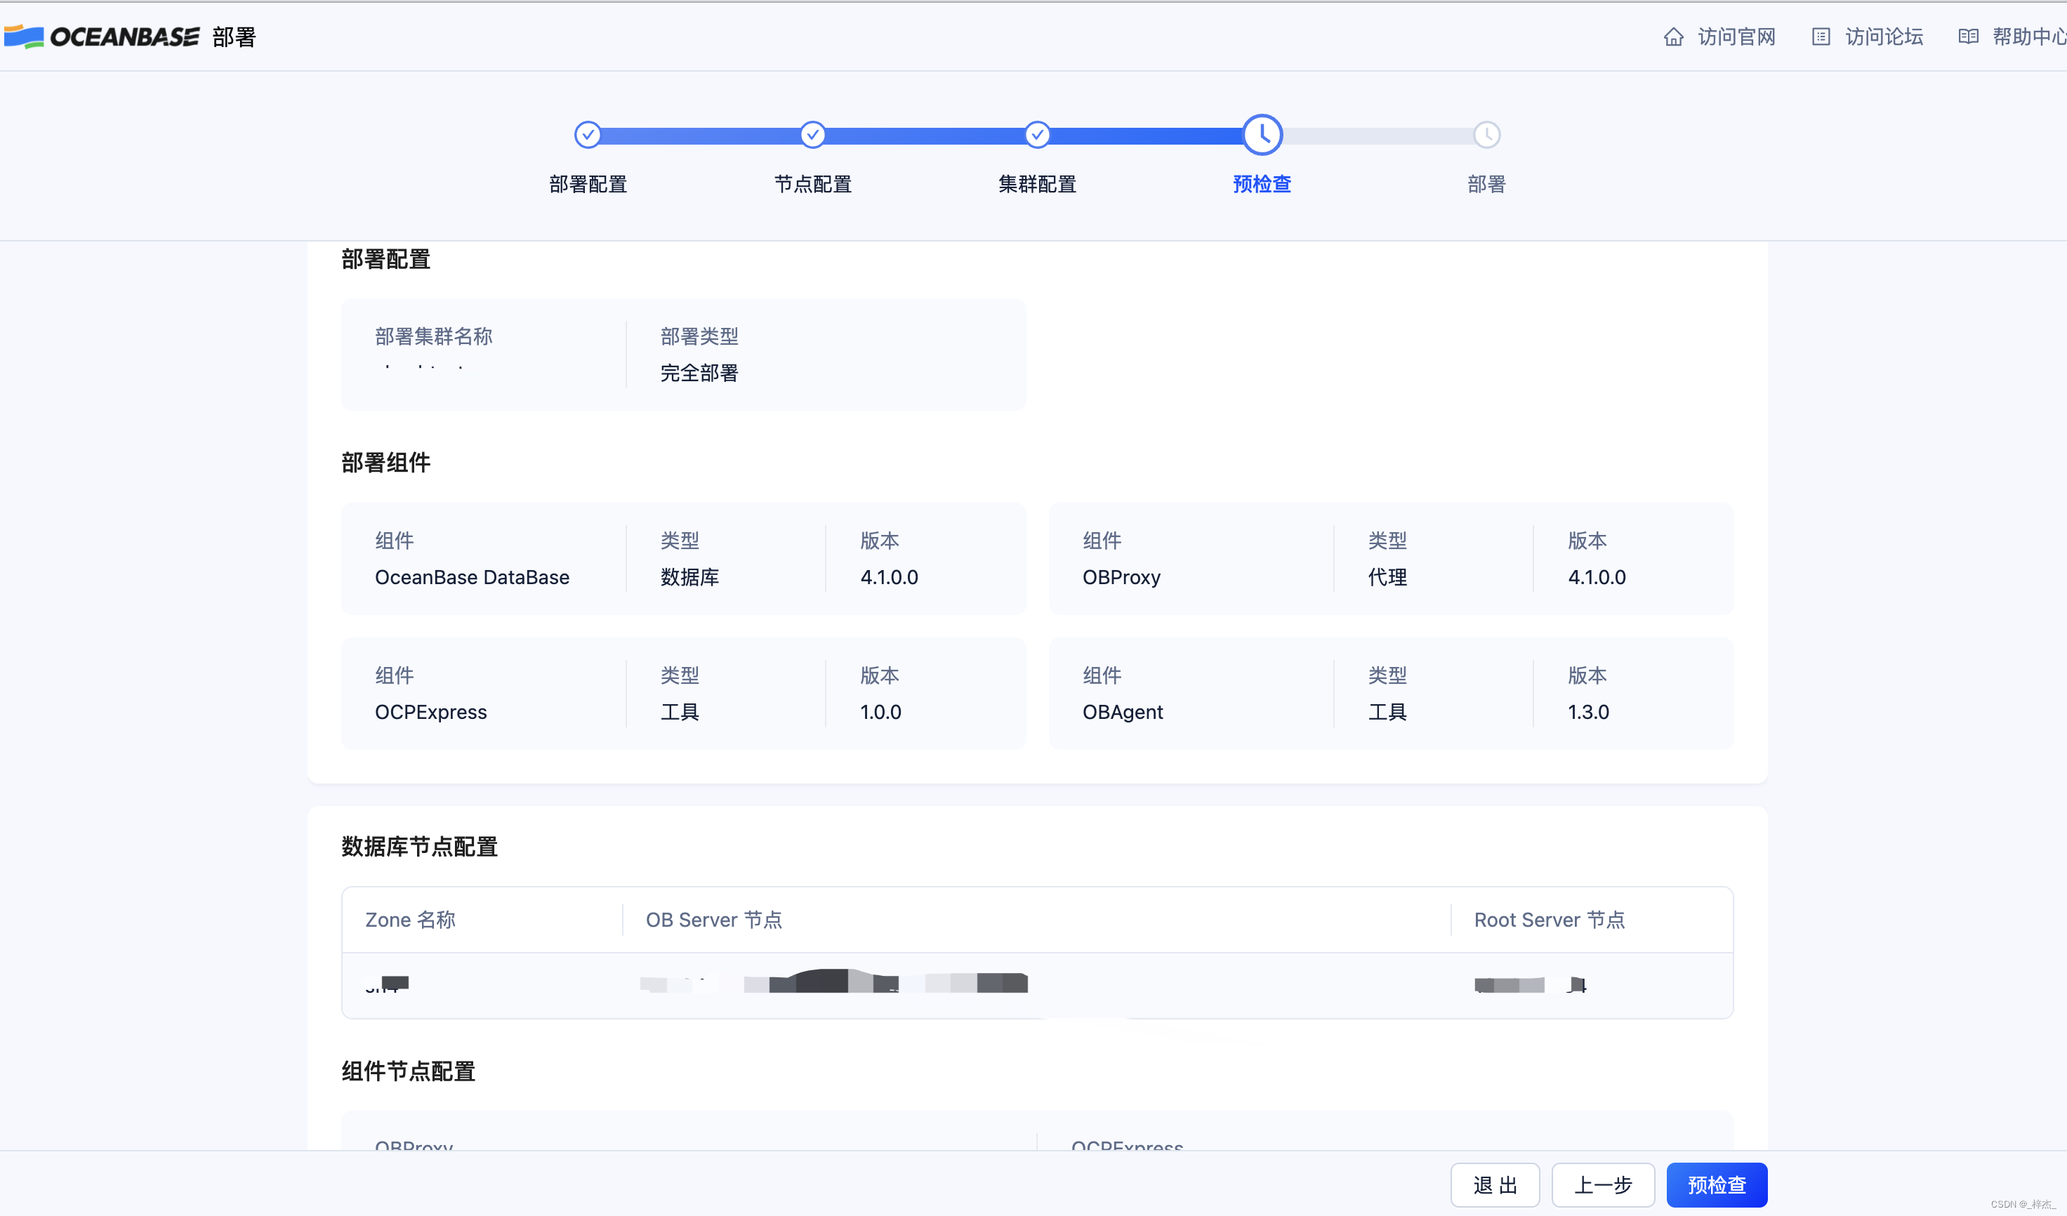Click the 退出 button
Screen dimensions: 2067x1216
pos(1495,1185)
